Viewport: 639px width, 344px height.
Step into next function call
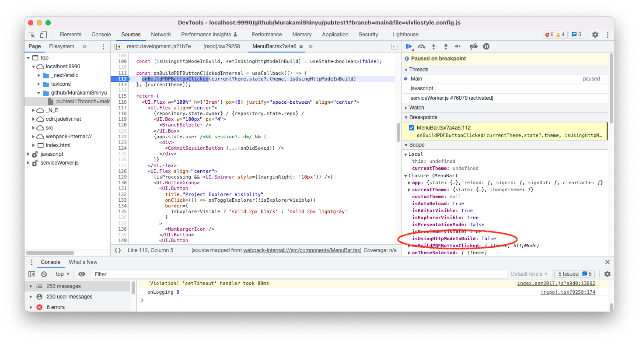click(x=434, y=46)
